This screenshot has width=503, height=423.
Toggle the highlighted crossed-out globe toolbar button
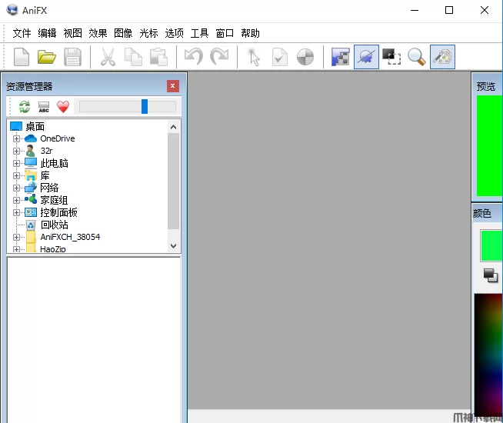click(366, 57)
